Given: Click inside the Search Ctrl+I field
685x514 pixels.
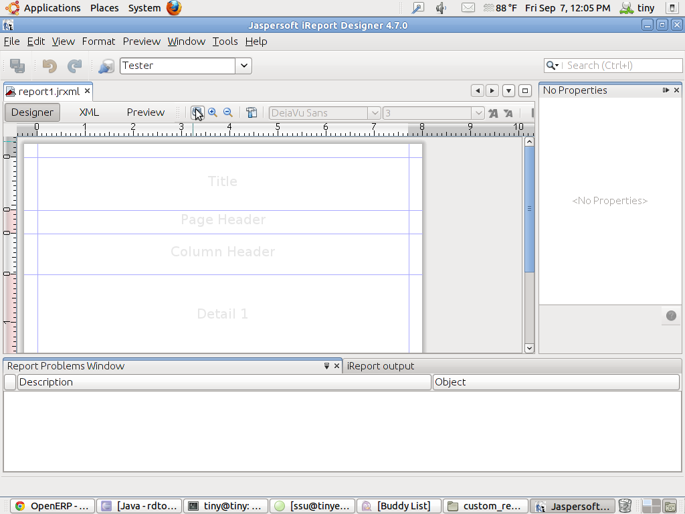Looking at the screenshot, I should (x=622, y=65).
